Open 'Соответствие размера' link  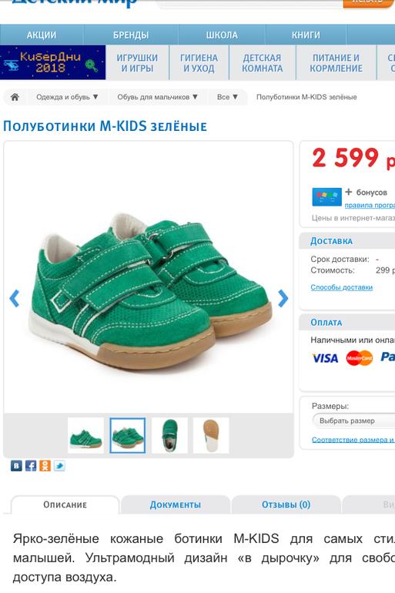point(353,440)
